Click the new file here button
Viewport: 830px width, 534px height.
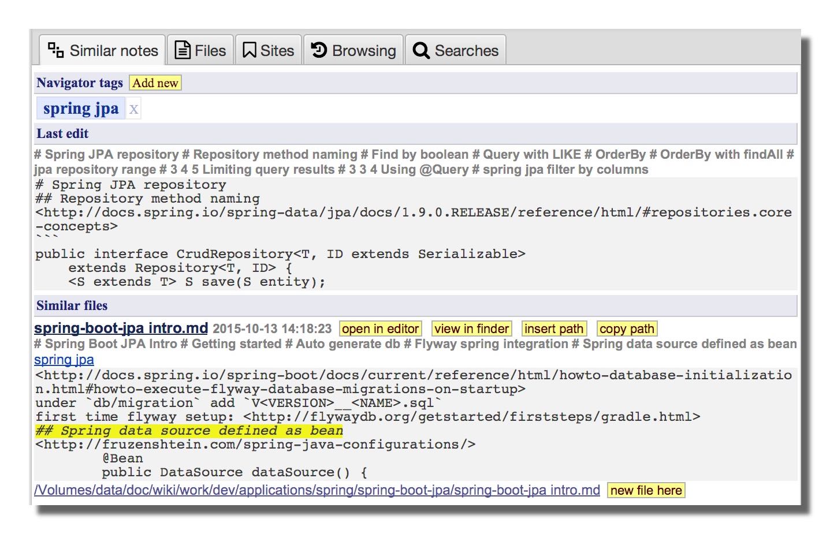point(646,490)
